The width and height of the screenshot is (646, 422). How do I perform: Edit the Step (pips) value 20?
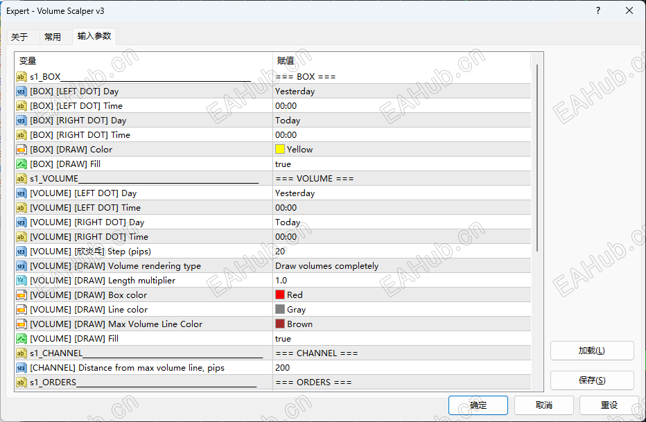[x=402, y=251]
